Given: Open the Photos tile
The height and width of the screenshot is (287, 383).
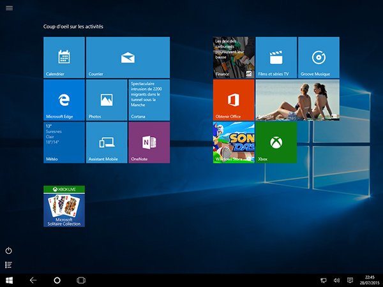Looking at the screenshot, I should coord(107,100).
